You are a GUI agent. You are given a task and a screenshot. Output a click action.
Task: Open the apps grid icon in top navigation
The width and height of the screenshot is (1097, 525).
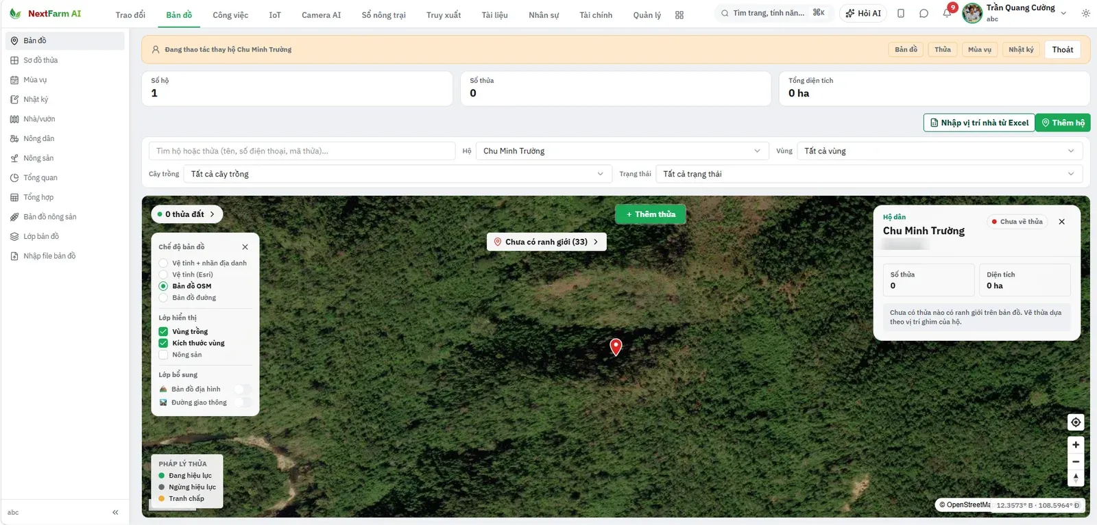point(679,15)
